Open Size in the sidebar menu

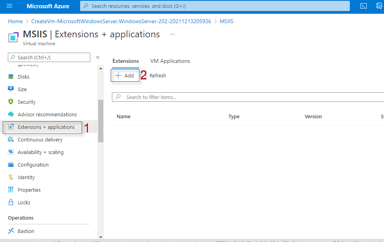tap(22, 89)
